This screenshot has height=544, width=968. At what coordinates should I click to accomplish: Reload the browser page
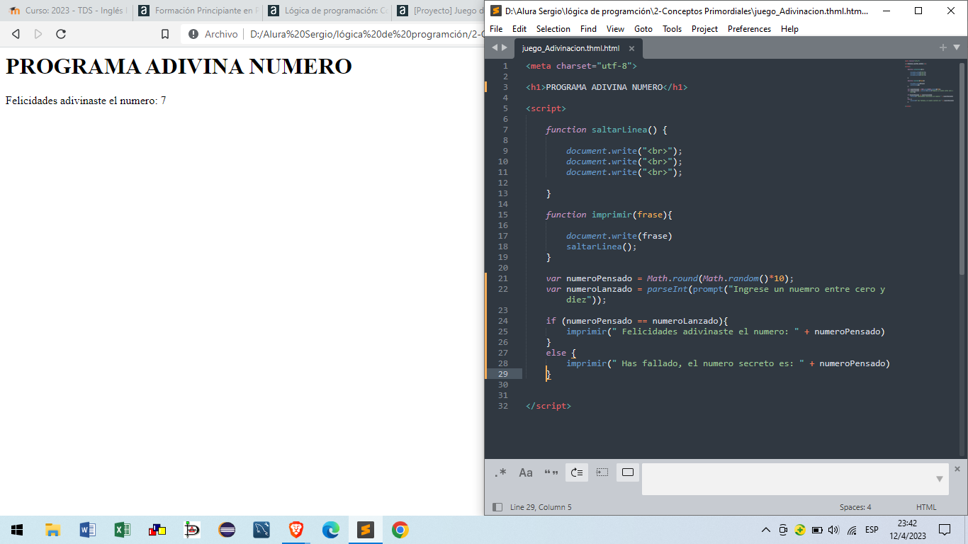61,34
